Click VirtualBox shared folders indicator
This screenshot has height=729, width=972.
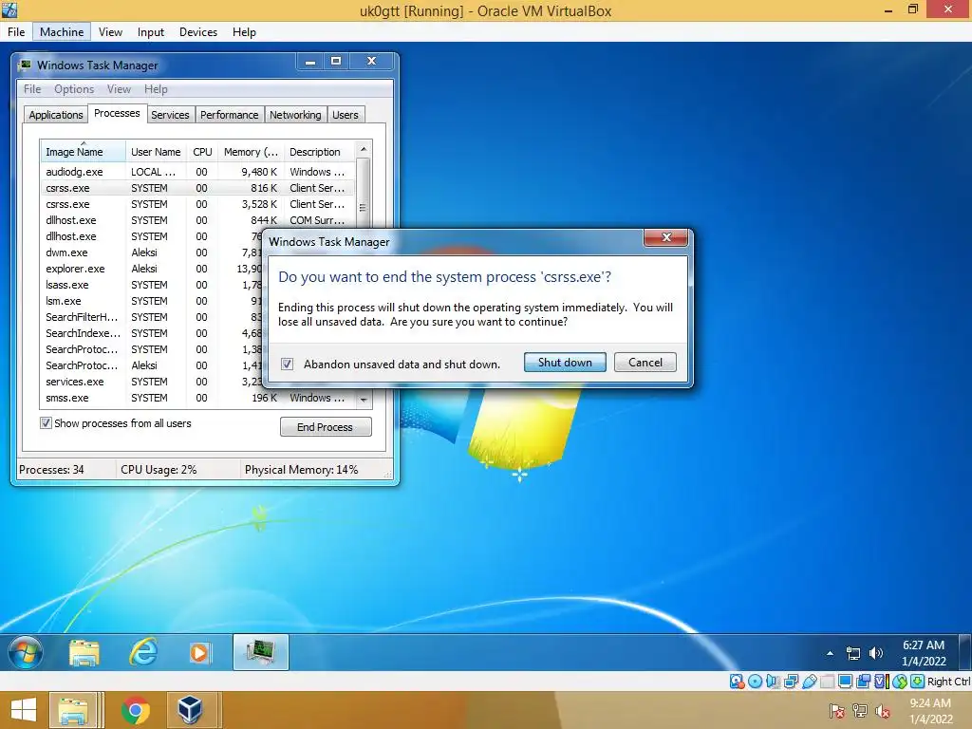pyautogui.click(x=827, y=682)
